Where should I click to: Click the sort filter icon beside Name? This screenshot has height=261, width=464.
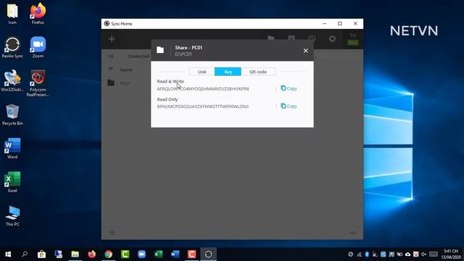(x=110, y=70)
